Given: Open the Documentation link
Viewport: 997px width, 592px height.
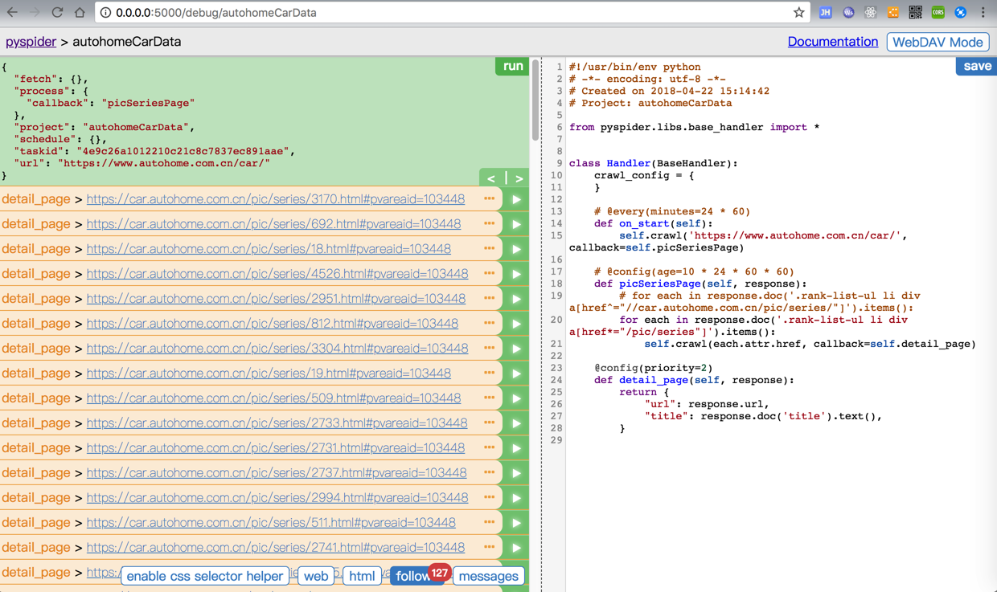Looking at the screenshot, I should click(832, 42).
